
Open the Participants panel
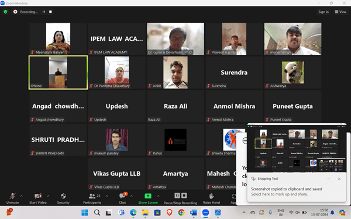coord(92,198)
